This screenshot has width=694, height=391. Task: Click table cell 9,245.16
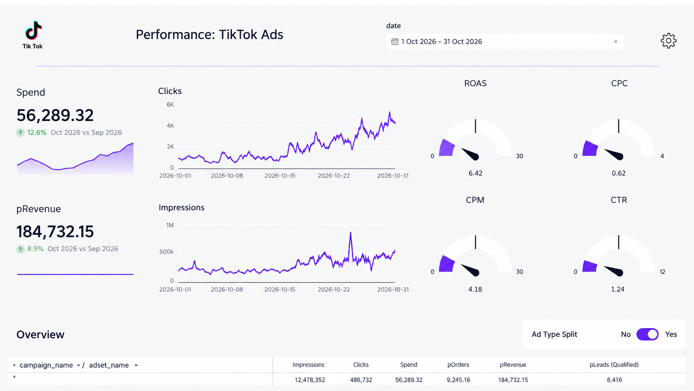pos(458,380)
